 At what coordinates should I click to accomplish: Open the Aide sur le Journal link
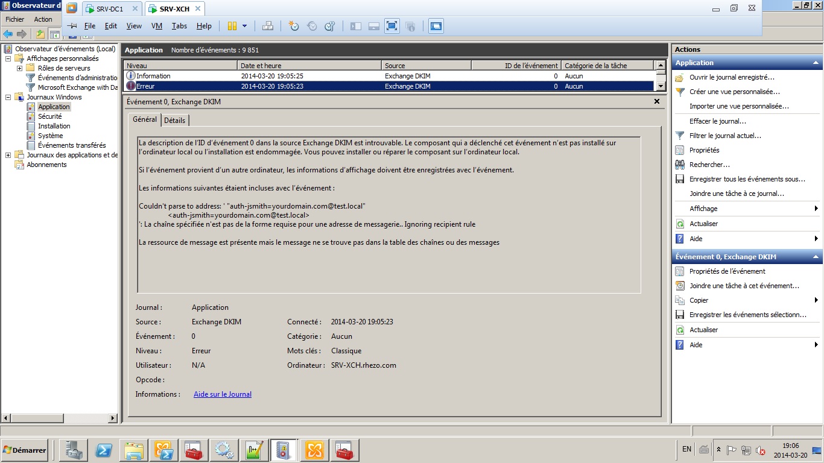223,394
